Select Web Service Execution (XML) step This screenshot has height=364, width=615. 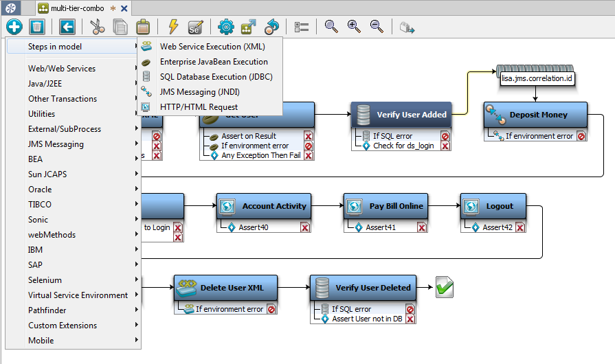(212, 47)
